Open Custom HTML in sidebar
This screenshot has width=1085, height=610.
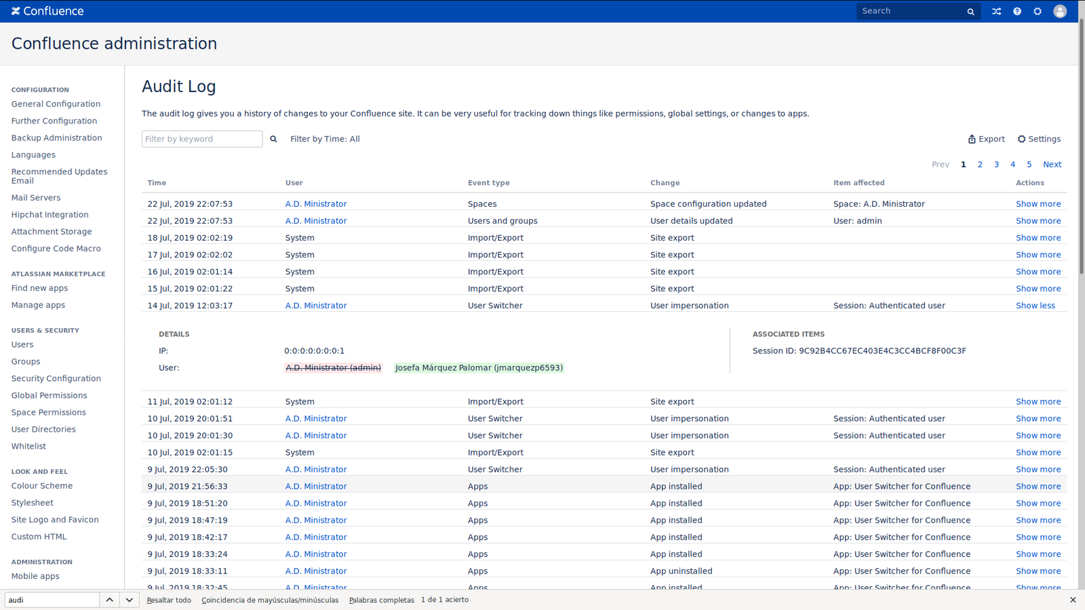point(39,537)
